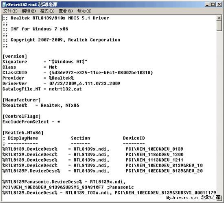The image size is (224, 203).
Task: Click the 'DeviceID' column heading
Action: [x=134, y=138]
